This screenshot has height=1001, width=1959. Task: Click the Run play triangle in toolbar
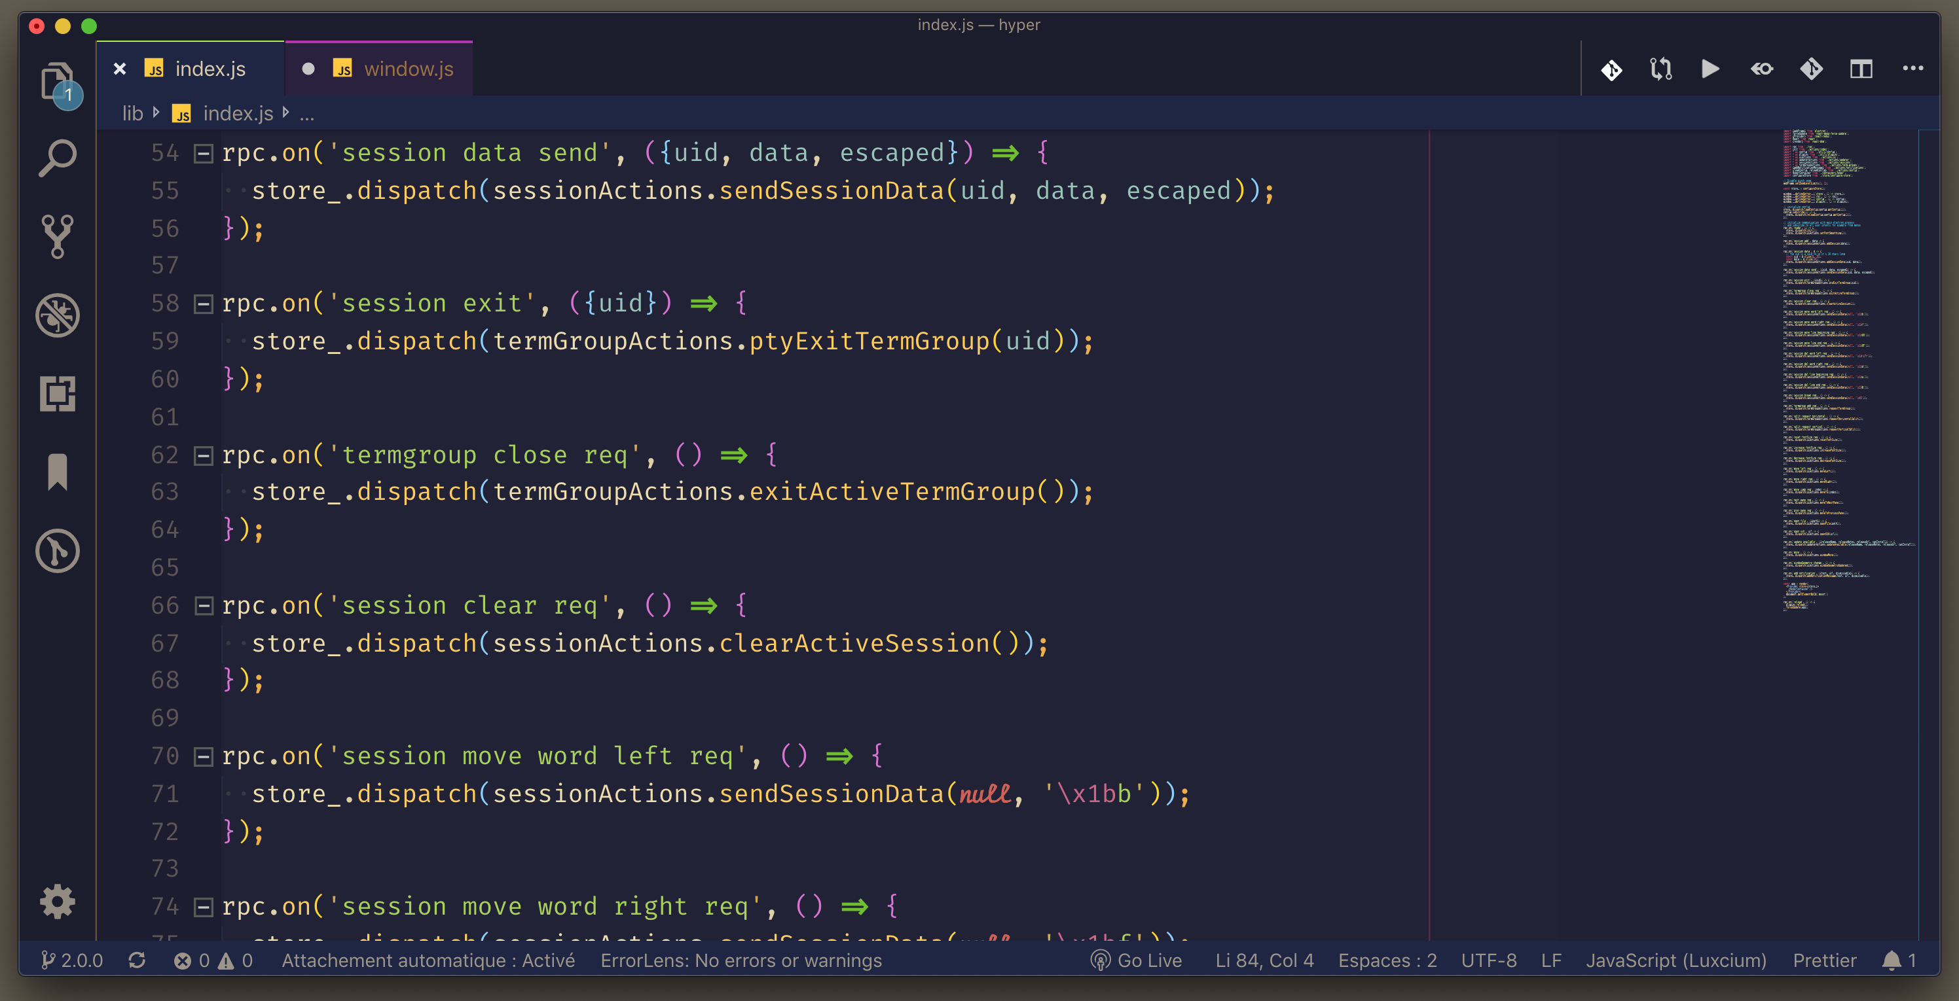(1710, 69)
